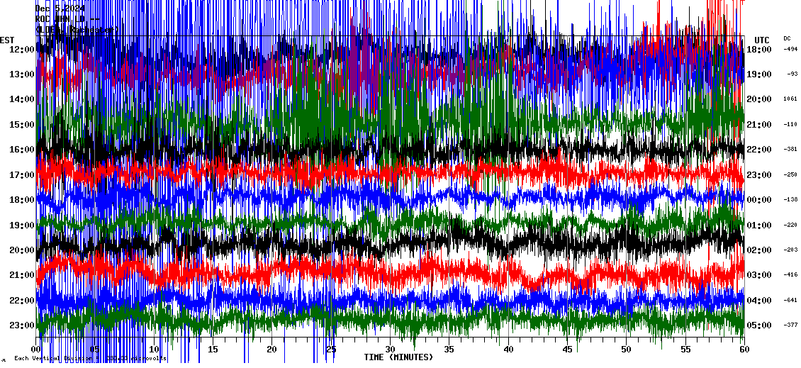This screenshot has height=368, width=801.
Task: Click the DC column header
Action: (x=787, y=38)
